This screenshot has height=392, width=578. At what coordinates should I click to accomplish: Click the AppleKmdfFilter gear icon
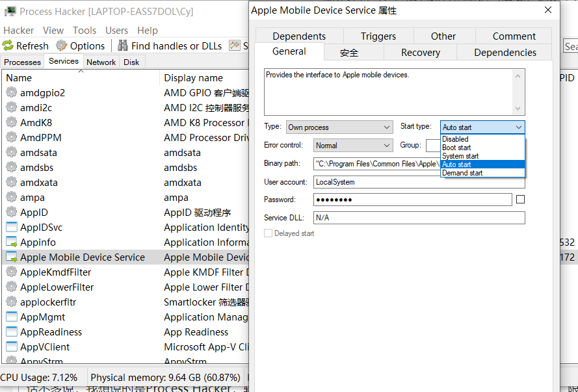pyautogui.click(x=11, y=272)
